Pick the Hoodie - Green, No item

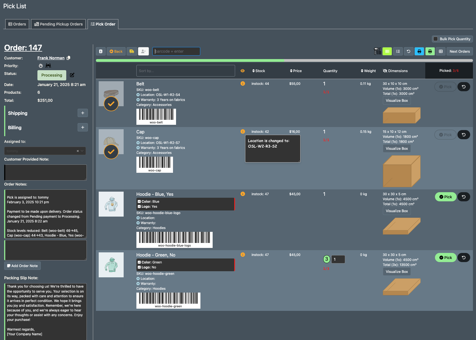[x=446, y=257]
